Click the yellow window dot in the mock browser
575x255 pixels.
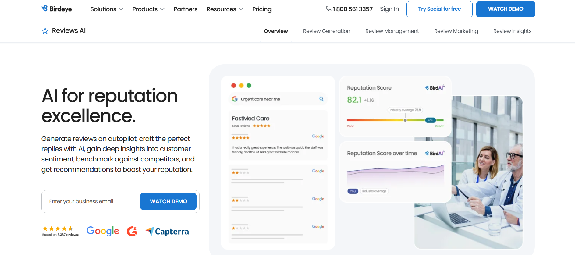click(241, 86)
